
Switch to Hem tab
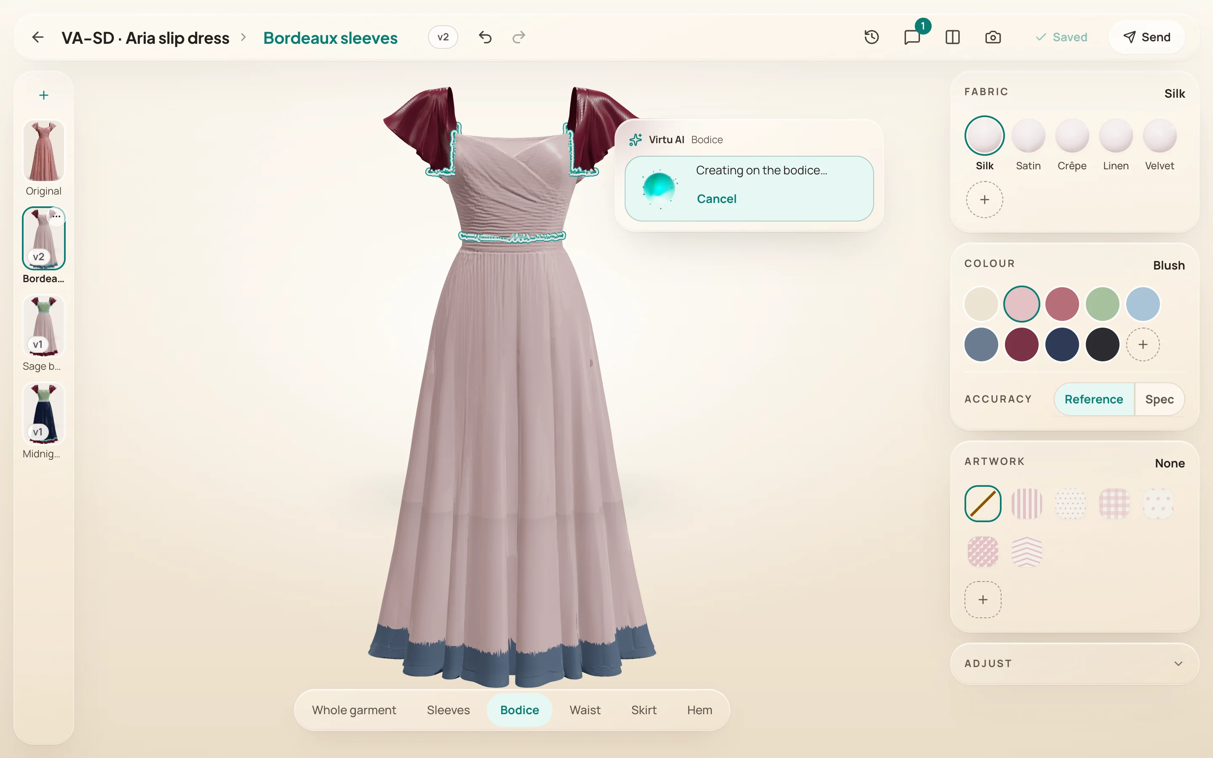click(699, 710)
